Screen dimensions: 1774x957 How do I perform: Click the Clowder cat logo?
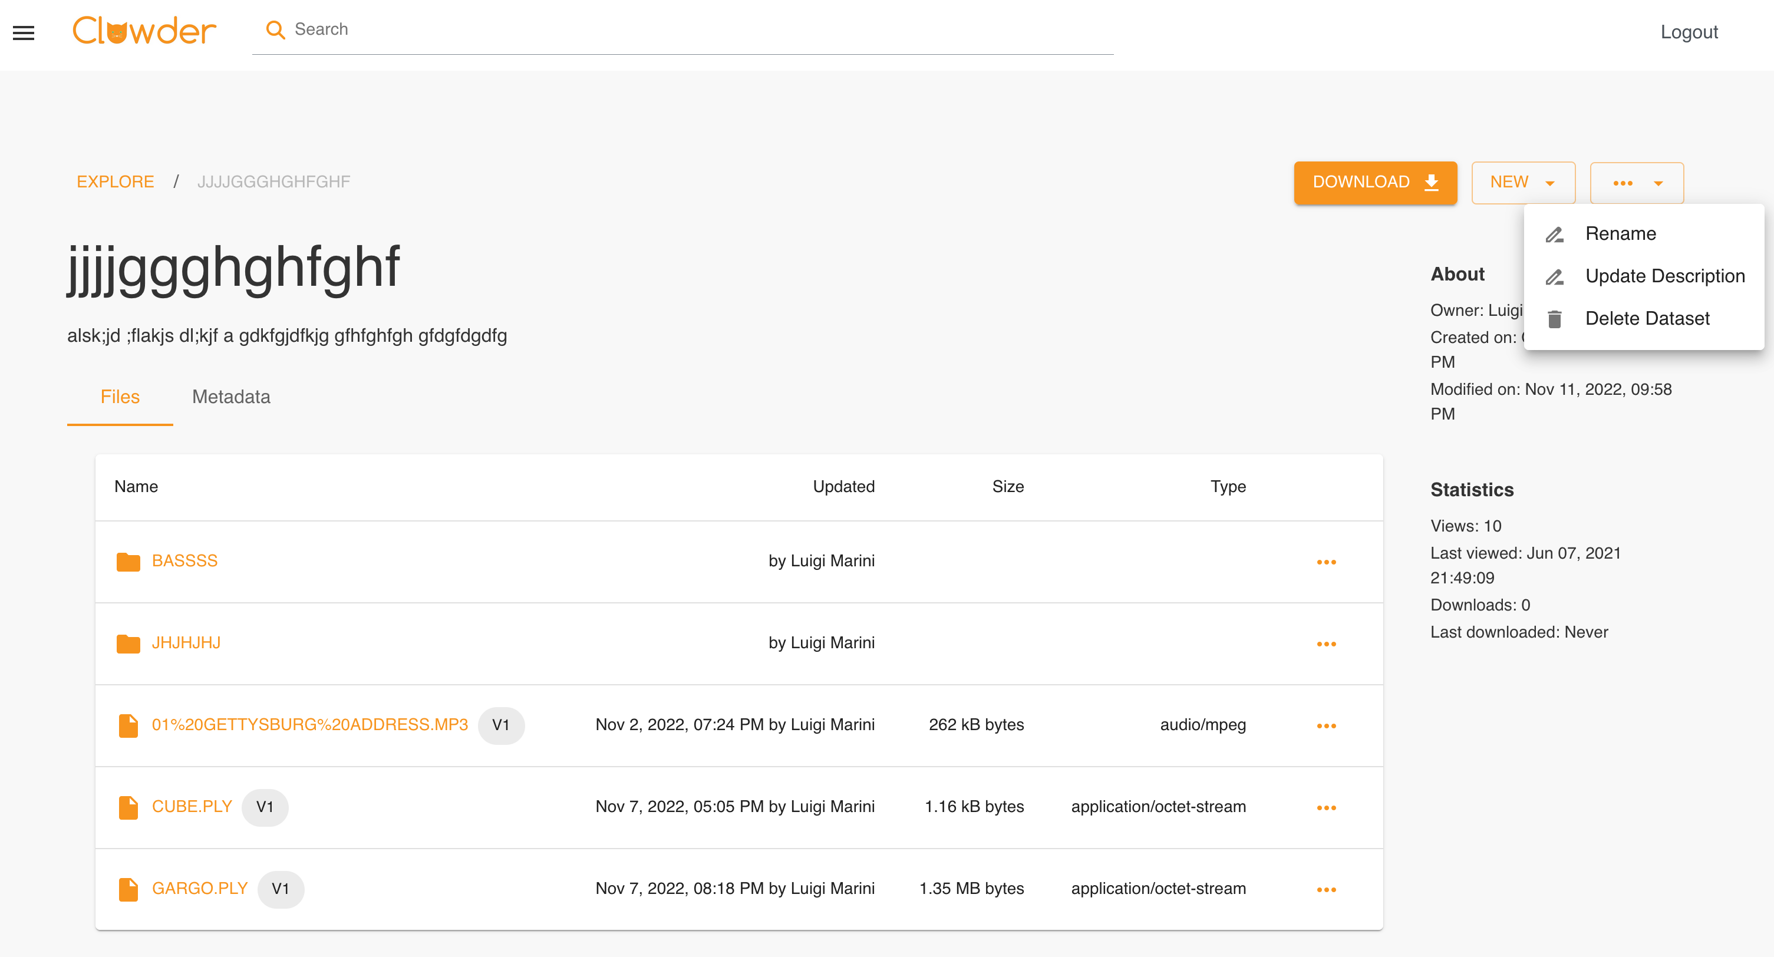point(144,31)
